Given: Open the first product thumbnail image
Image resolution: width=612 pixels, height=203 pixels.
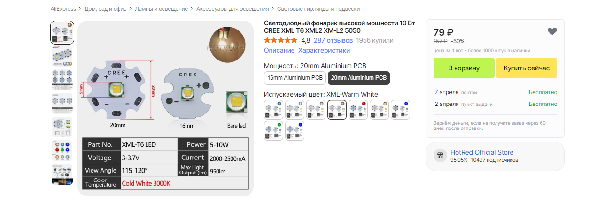Looking at the screenshot, I should pos(62,33).
